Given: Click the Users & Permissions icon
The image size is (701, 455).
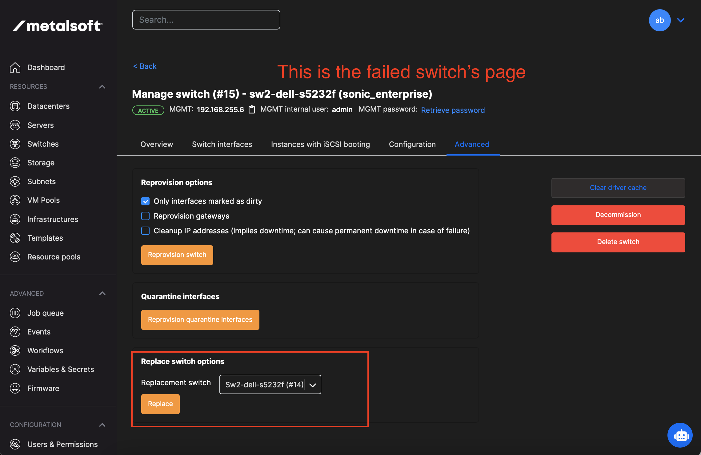Looking at the screenshot, I should [x=15, y=444].
